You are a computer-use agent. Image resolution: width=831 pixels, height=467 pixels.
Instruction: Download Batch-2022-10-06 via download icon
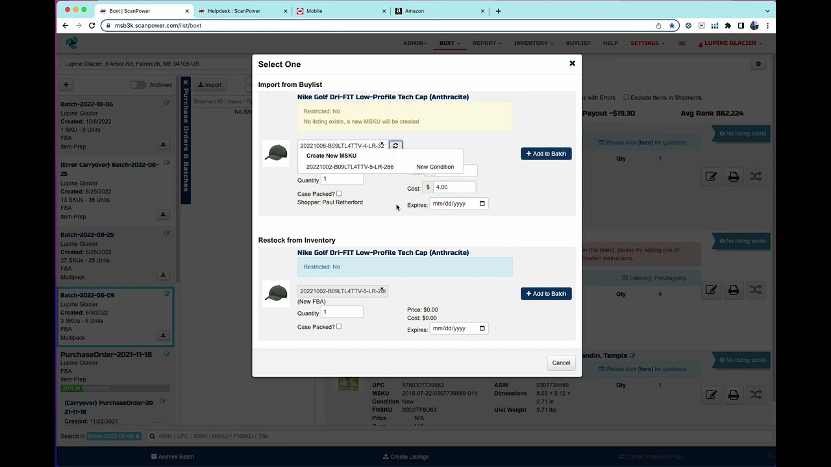click(163, 144)
